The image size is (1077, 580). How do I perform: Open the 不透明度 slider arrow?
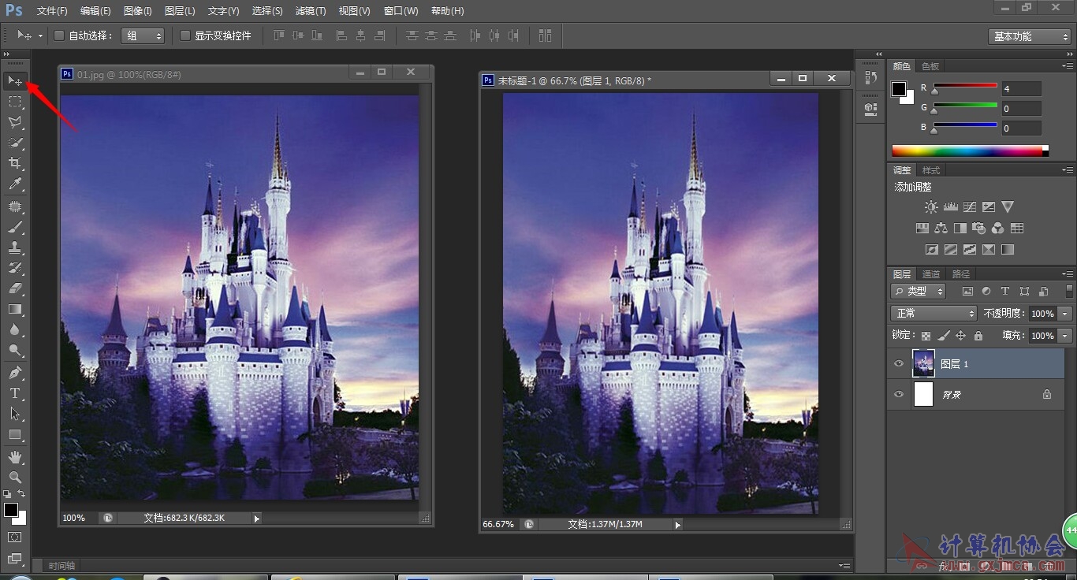click(1066, 314)
